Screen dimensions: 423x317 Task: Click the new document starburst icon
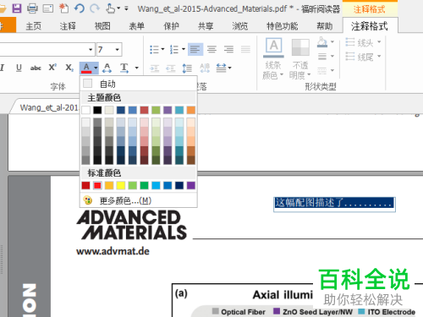[x=63, y=8]
